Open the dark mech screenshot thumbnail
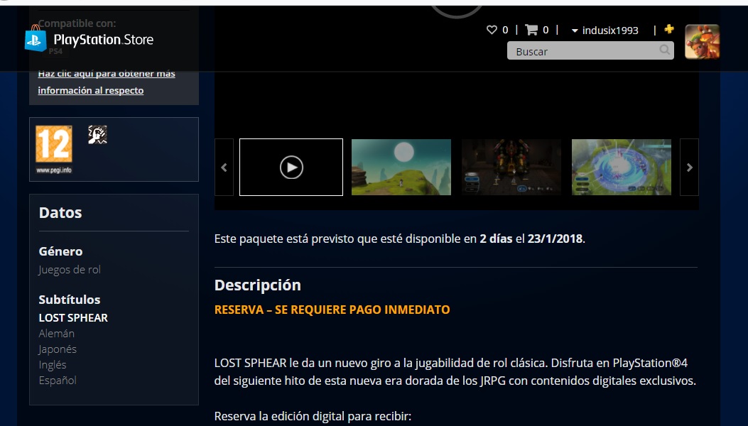Screen dimensions: 748x426 tap(511, 168)
